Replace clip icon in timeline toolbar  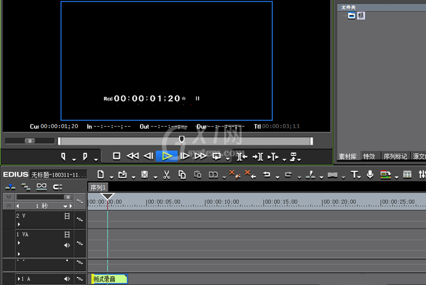point(214,174)
